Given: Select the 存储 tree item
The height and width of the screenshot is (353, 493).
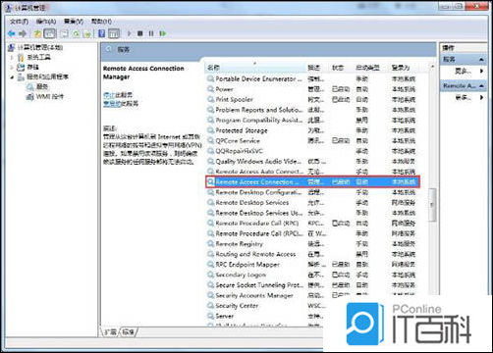Looking at the screenshot, I should click(32, 67).
